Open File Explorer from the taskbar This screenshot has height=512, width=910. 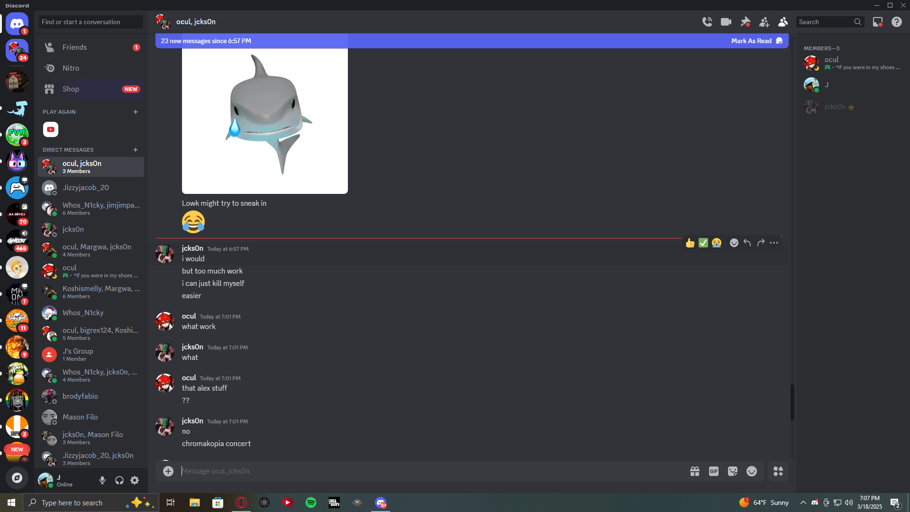coord(195,503)
